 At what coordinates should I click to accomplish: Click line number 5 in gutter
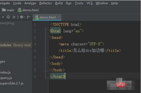coord(35,51)
